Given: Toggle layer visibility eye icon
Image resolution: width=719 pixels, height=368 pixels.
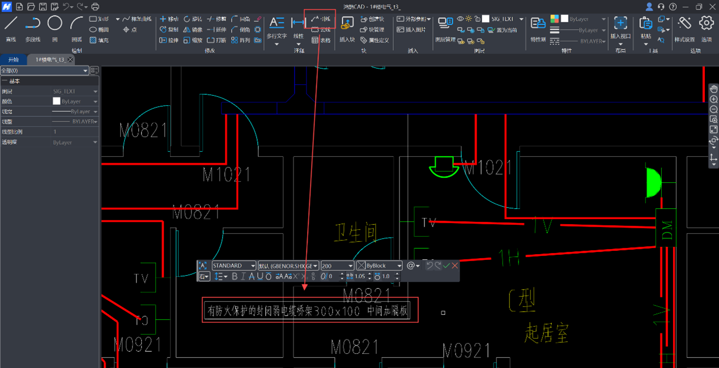Looking at the screenshot, I should (x=461, y=19).
